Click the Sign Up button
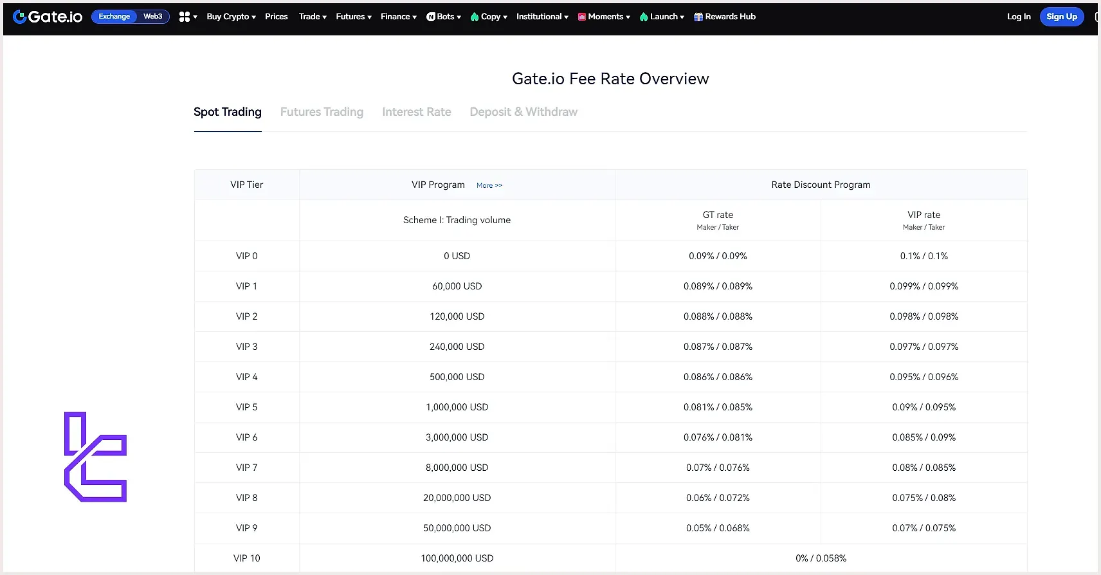The height and width of the screenshot is (575, 1101). [1061, 17]
